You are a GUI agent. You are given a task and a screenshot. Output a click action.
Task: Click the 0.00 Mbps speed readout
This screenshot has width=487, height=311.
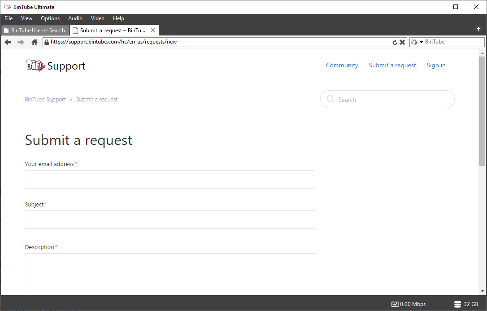click(413, 304)
